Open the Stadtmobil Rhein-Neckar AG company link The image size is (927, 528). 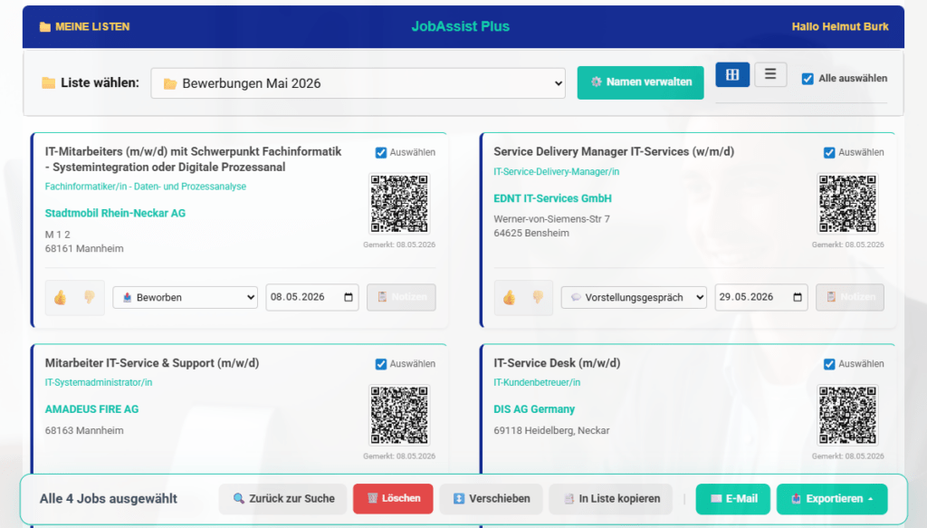(x=115, y=214)
